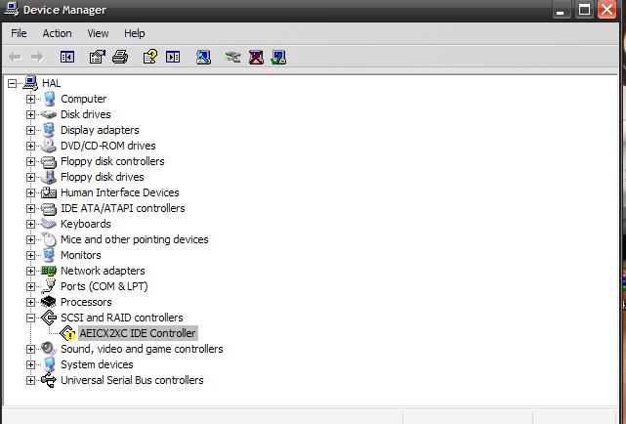Screen dimensions: 626x424
Task: Expand the Monitors node
Action: [x=30, y=255]
